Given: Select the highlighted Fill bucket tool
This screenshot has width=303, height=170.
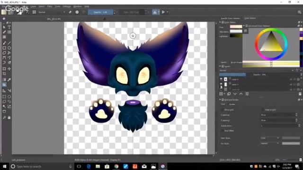Looking at the screenshot, I should [4, 85].
